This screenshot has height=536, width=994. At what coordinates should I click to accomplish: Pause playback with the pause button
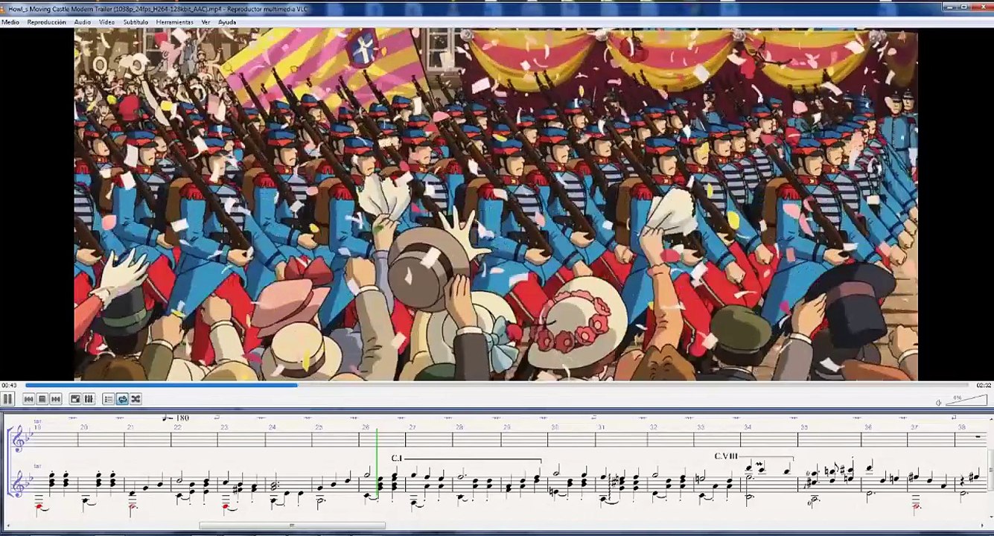click(7, 399)
